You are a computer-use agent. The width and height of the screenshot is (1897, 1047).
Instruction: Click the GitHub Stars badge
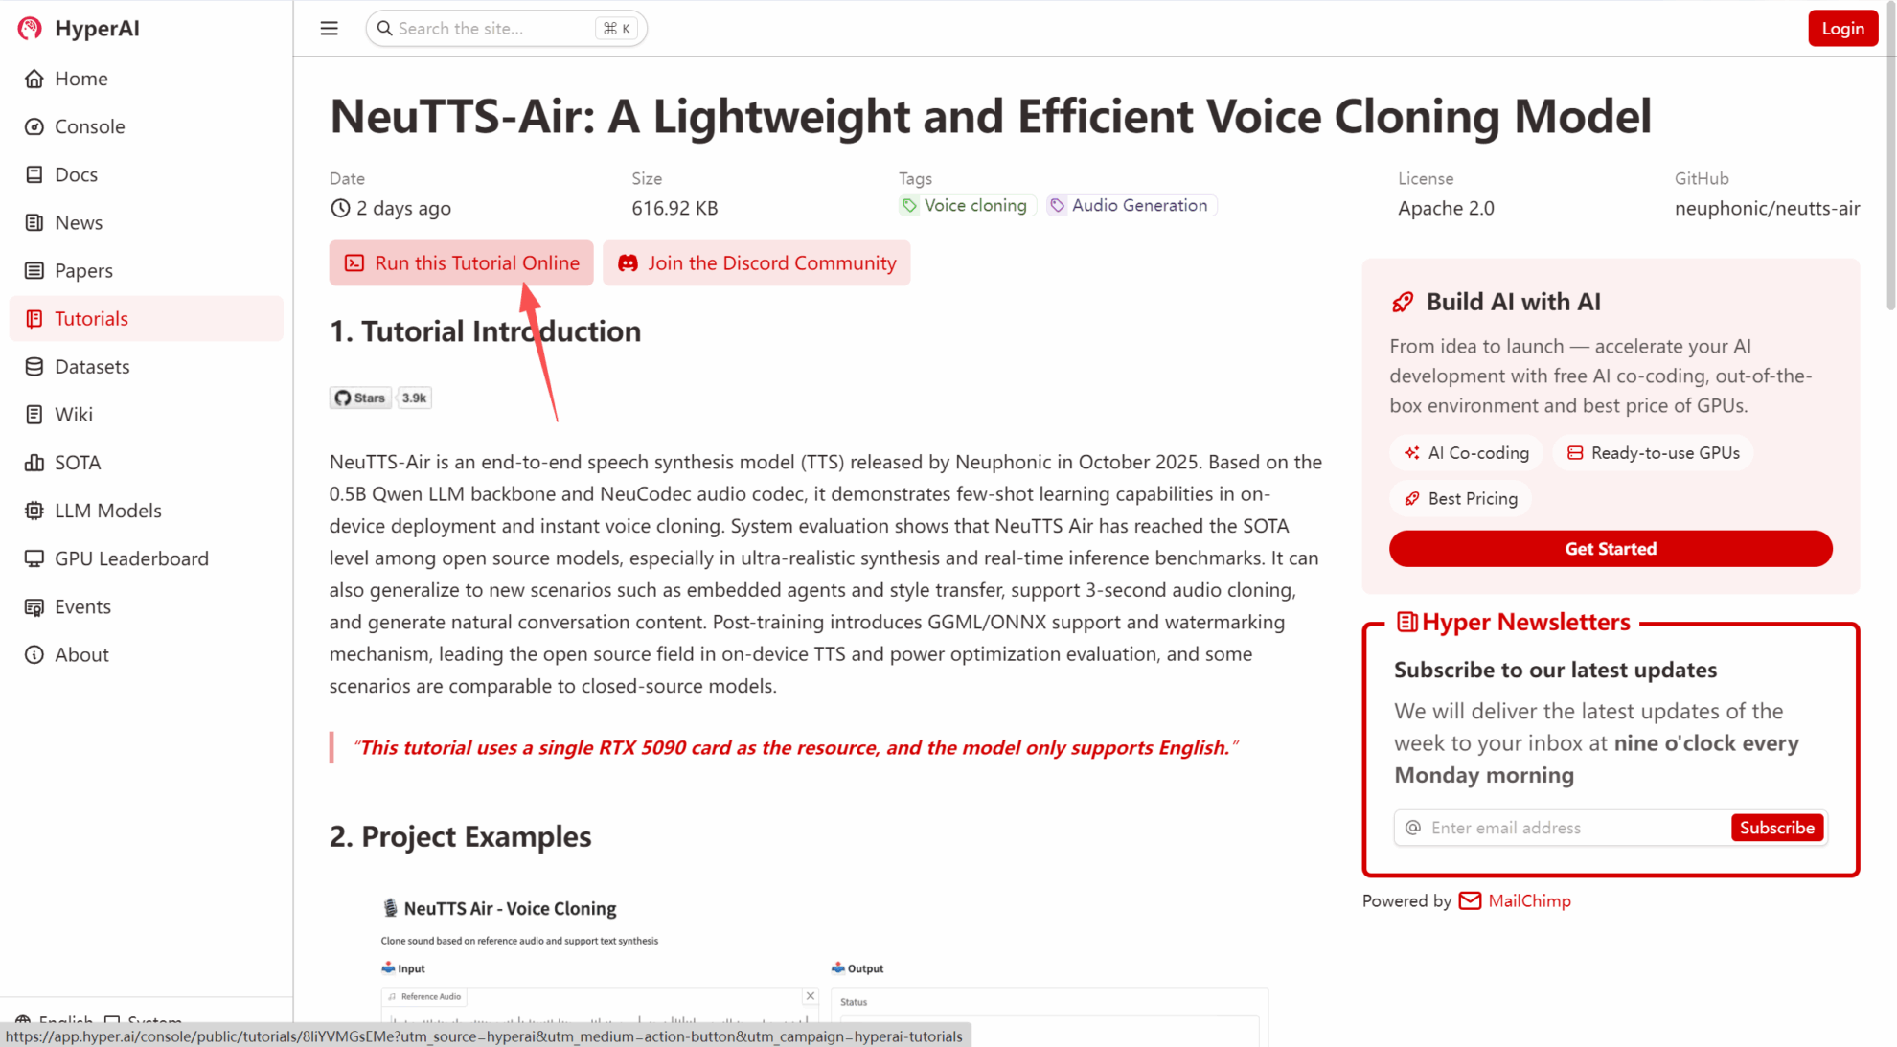(x=380, y=398)
